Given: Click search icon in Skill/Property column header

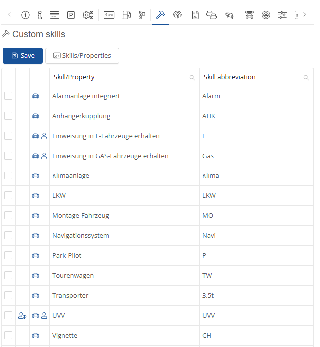Looking at the screenshot, I should (192, 78).
